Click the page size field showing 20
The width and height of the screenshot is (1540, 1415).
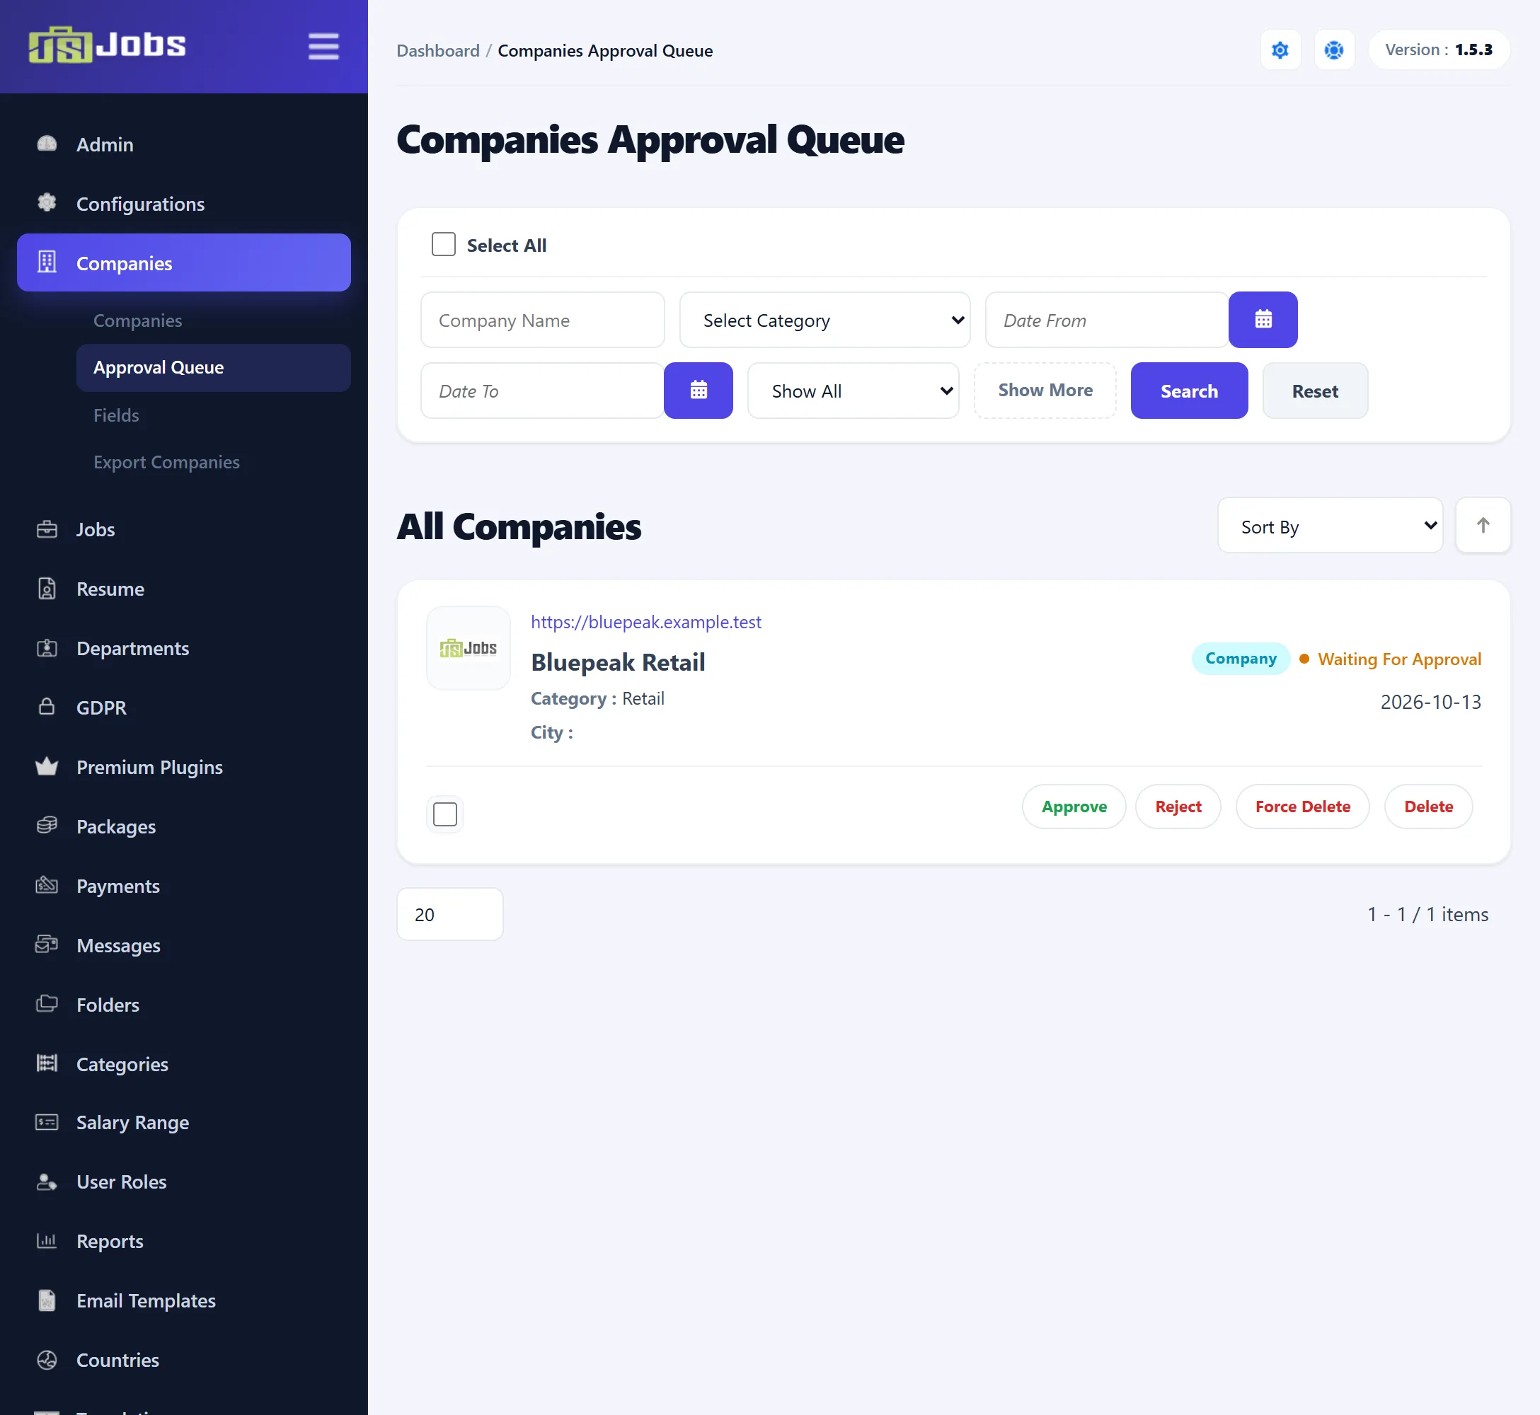click(449, 913)
